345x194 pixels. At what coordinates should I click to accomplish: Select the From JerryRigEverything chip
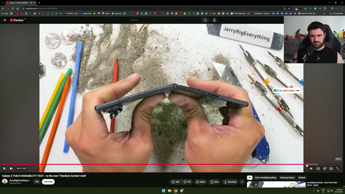[265, 178]
